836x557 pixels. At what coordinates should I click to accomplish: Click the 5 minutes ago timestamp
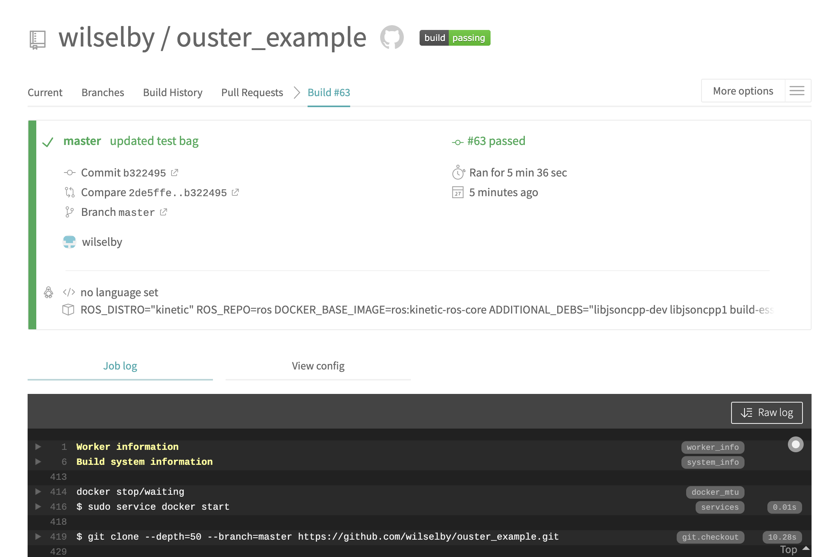tap(504, 192)
